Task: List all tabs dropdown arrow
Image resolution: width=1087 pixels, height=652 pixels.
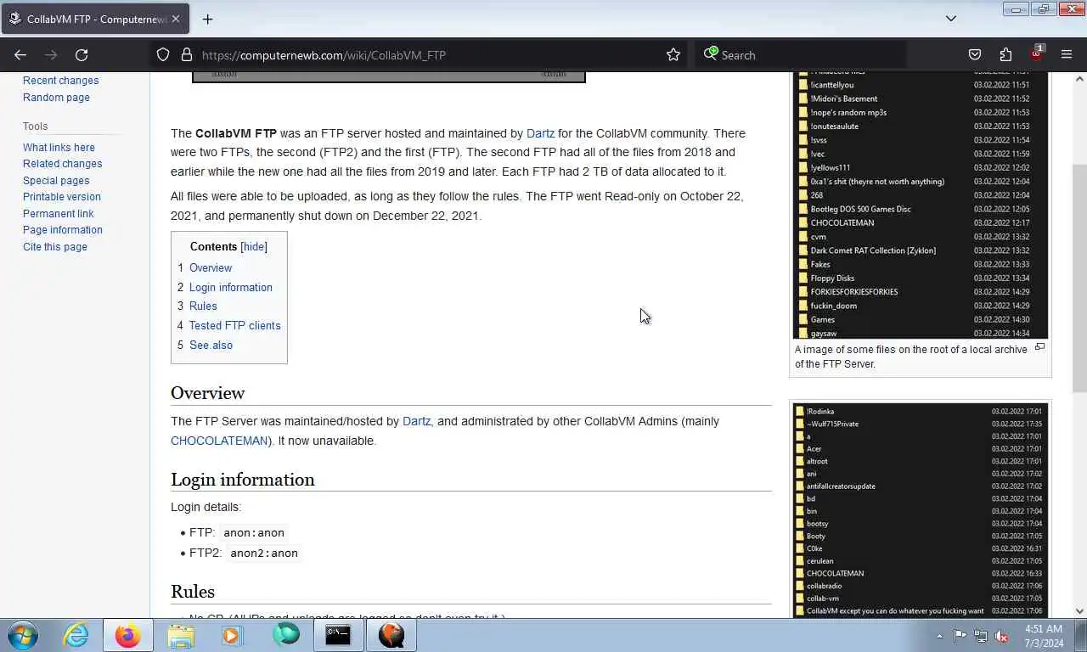Action: tap(951, 19)
